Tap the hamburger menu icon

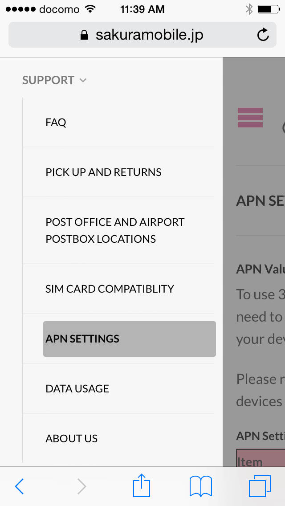click(x=250, y=118)
